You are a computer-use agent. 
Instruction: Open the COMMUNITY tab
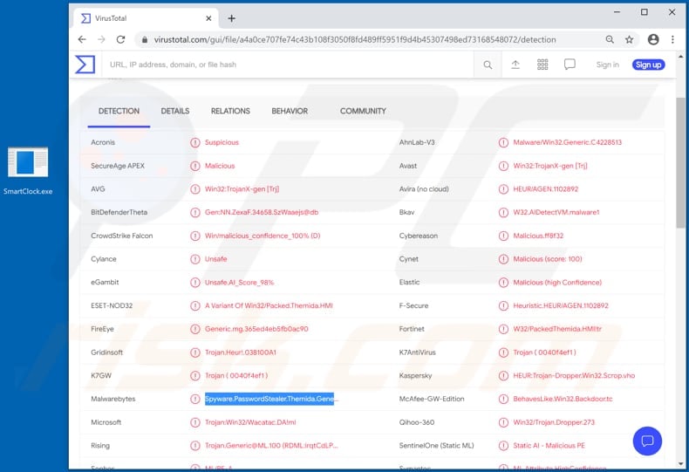[x=363, y=112]
